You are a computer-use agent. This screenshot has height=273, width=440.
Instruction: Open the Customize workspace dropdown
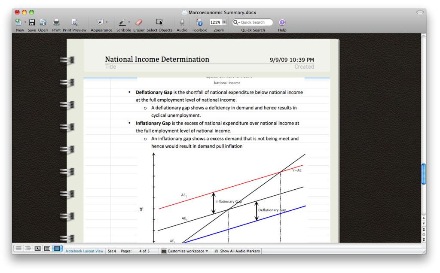(x=185, y=251)
